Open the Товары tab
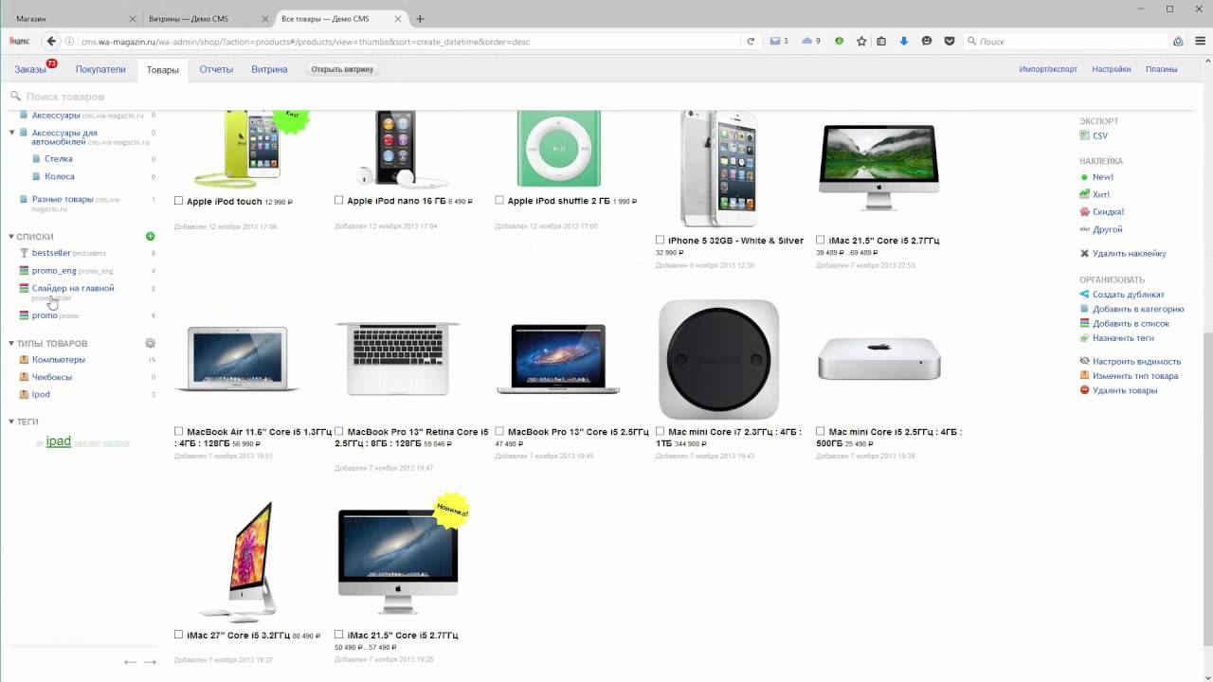The height and width of the screenshot is (682, 1213). [162, 69]
